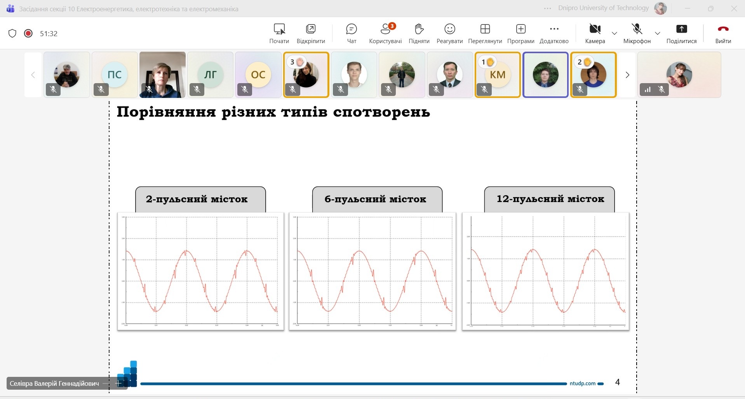
Task: Share screen with Поділитися button
Action: coord(681,33)
